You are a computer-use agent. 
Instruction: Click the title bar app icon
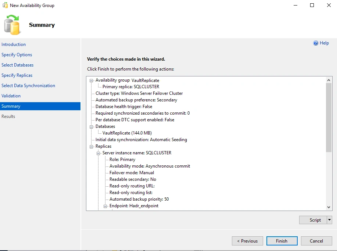click(x=5, y=6)
